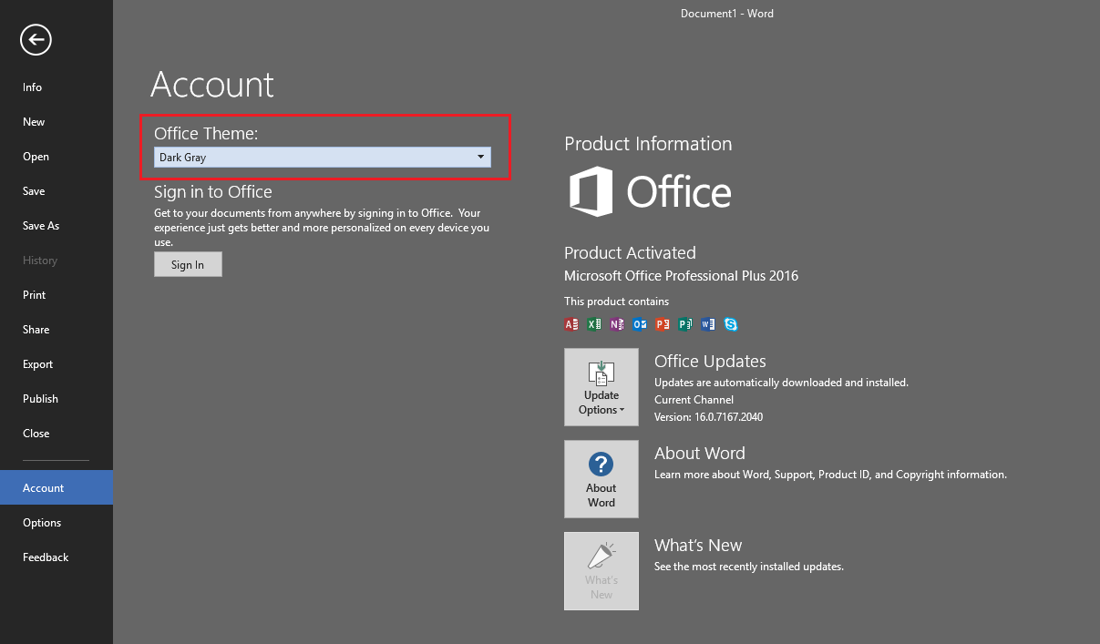Open Feedback from the sidebar
This screenshot has height=644, width=1100.
(57, 557)
